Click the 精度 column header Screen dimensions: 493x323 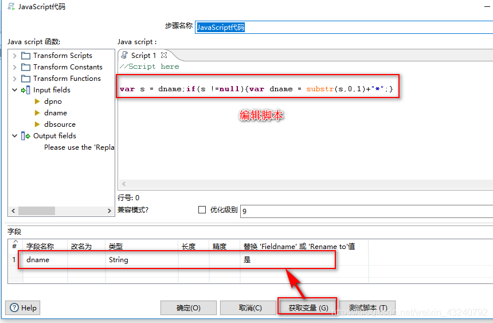(225, 246)
